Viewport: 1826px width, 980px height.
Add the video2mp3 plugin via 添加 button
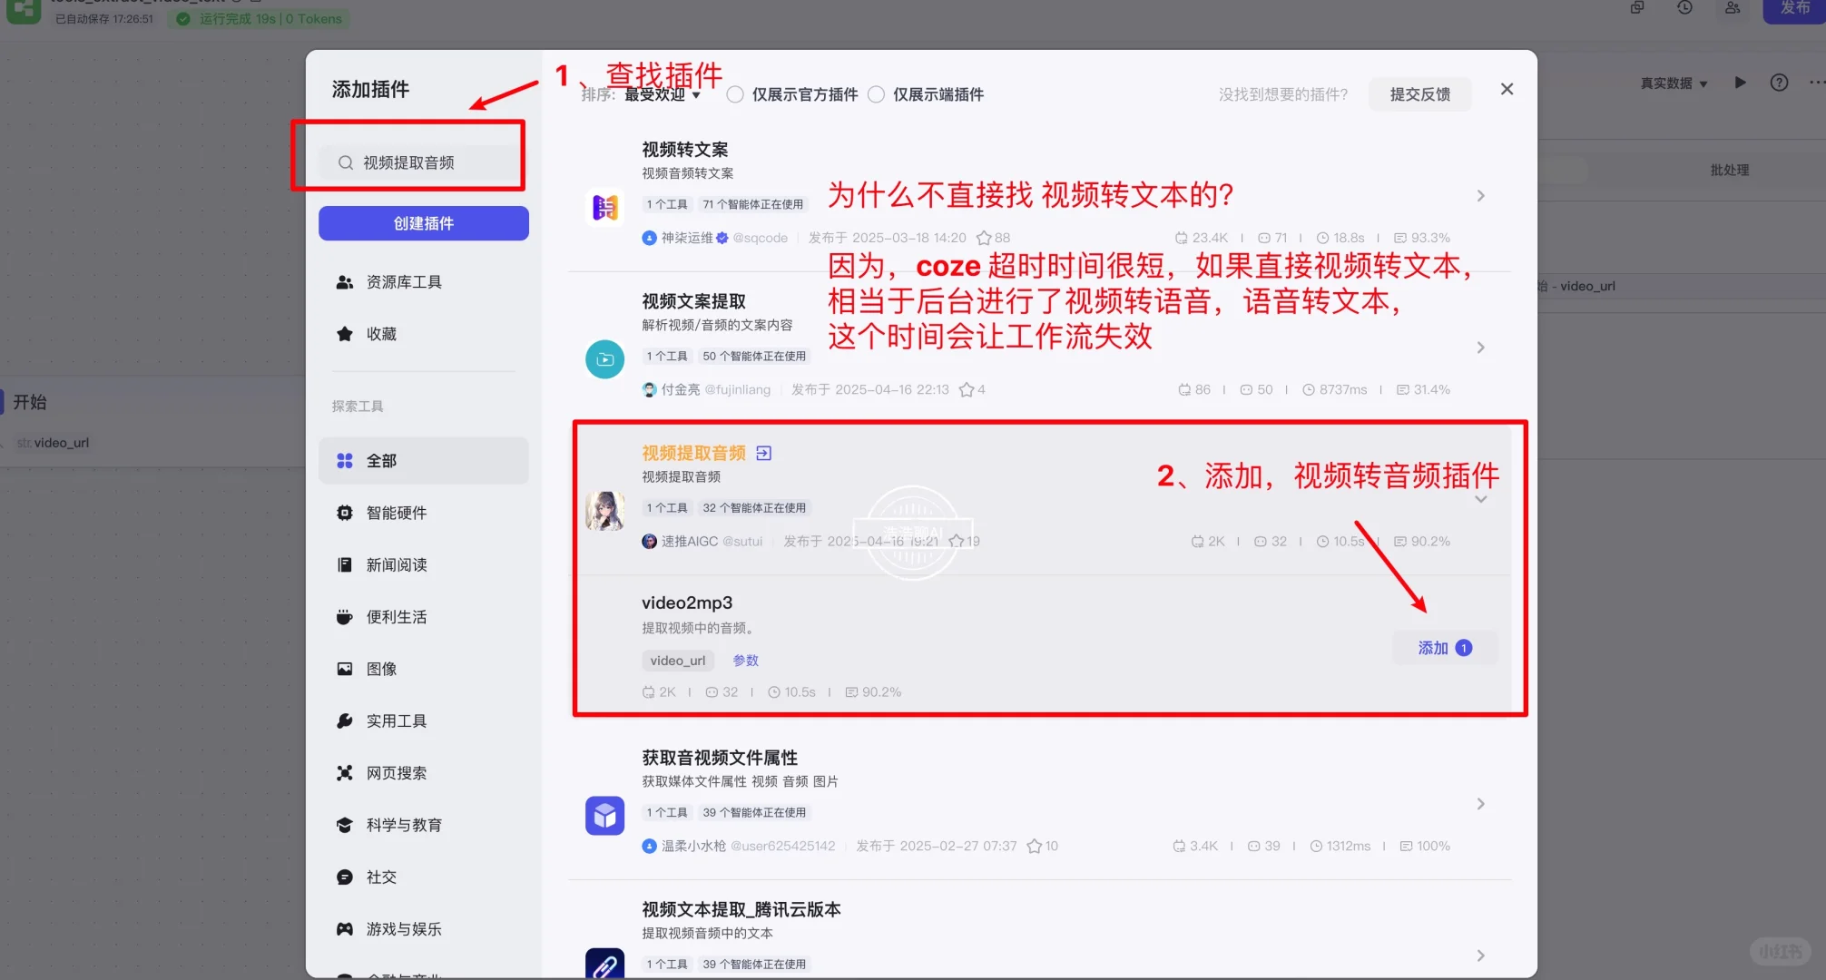click(x=1443, y=648)
